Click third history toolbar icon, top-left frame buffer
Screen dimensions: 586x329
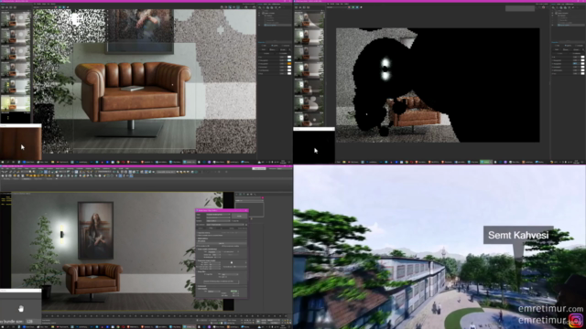[x=11, y=7]
